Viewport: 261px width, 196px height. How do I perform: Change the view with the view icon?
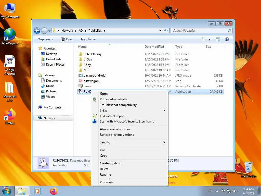point(204,39)
